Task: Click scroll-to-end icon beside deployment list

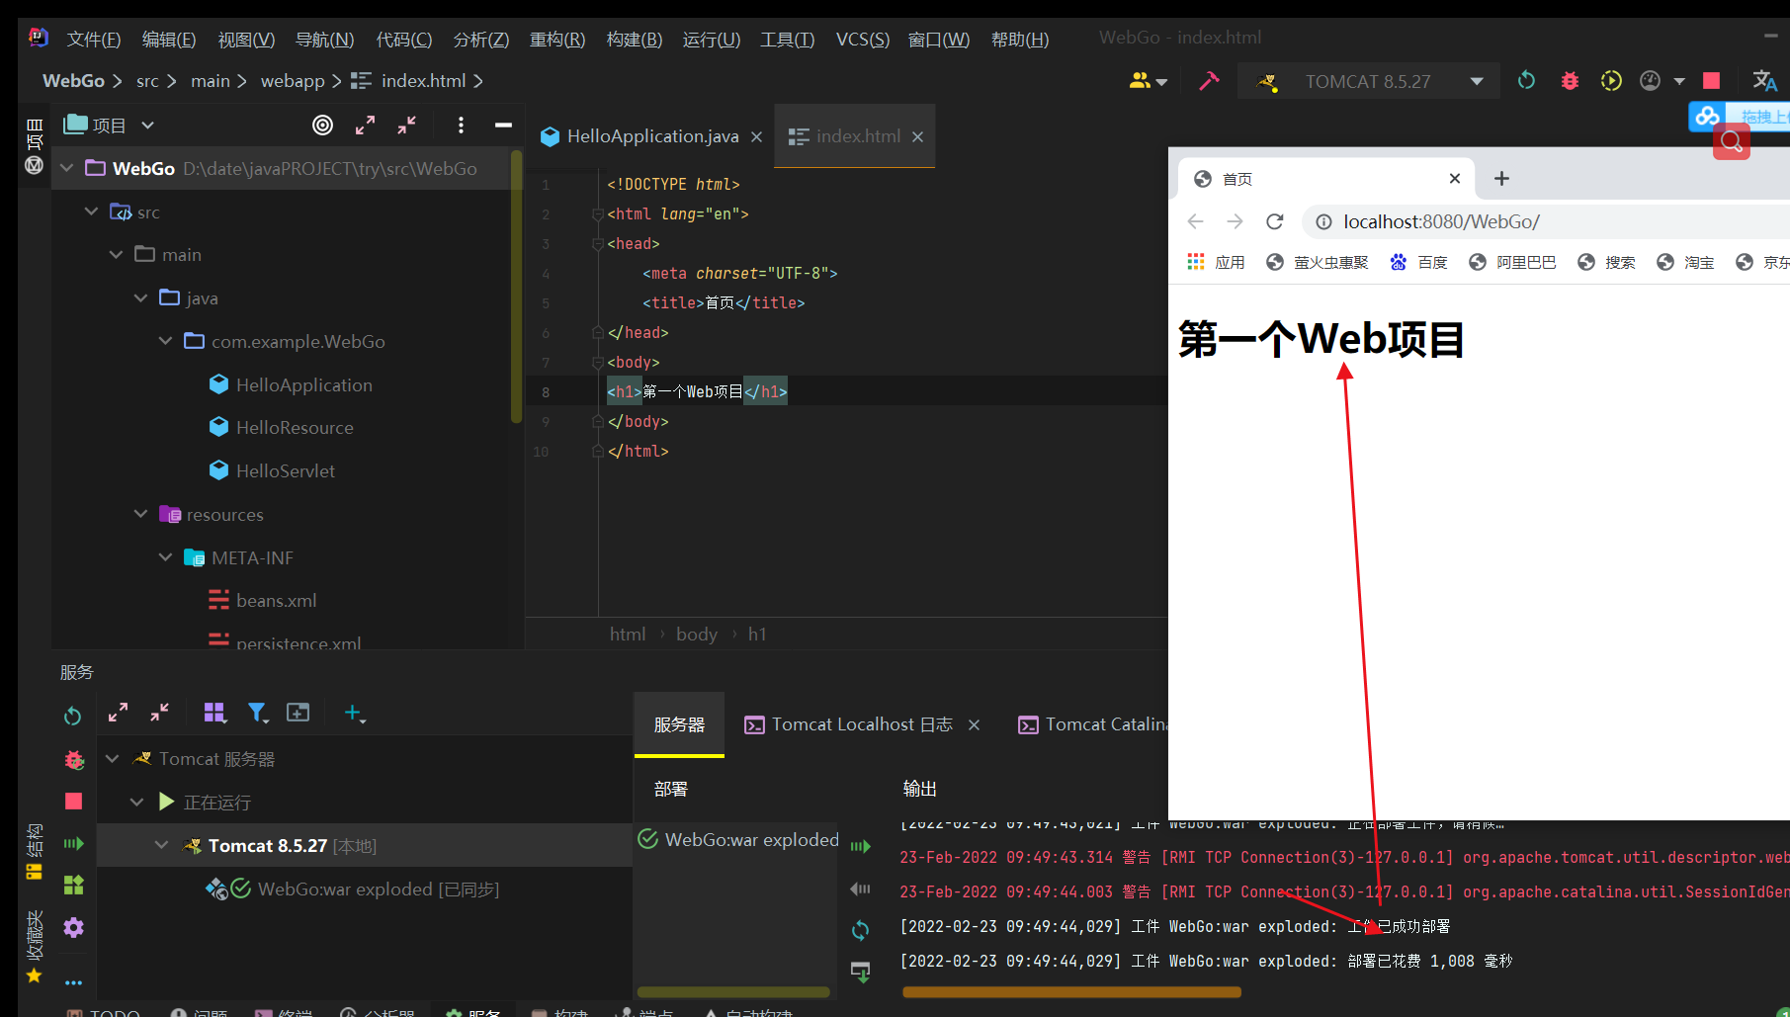Action: [860, 972]
